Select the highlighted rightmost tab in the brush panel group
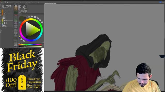165x92 pixels. click(x=26, y=4)
